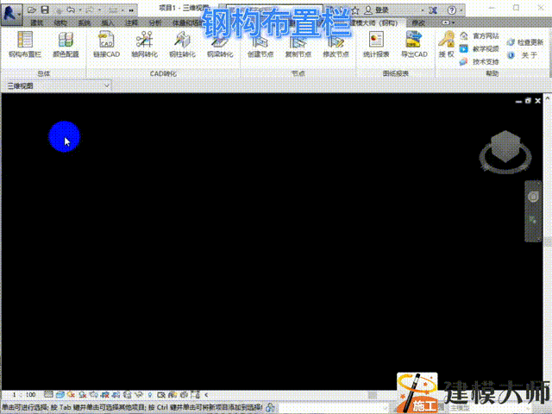Open the Revit application menu button
This screenshot has height=414, width=552.
(12, 12)
